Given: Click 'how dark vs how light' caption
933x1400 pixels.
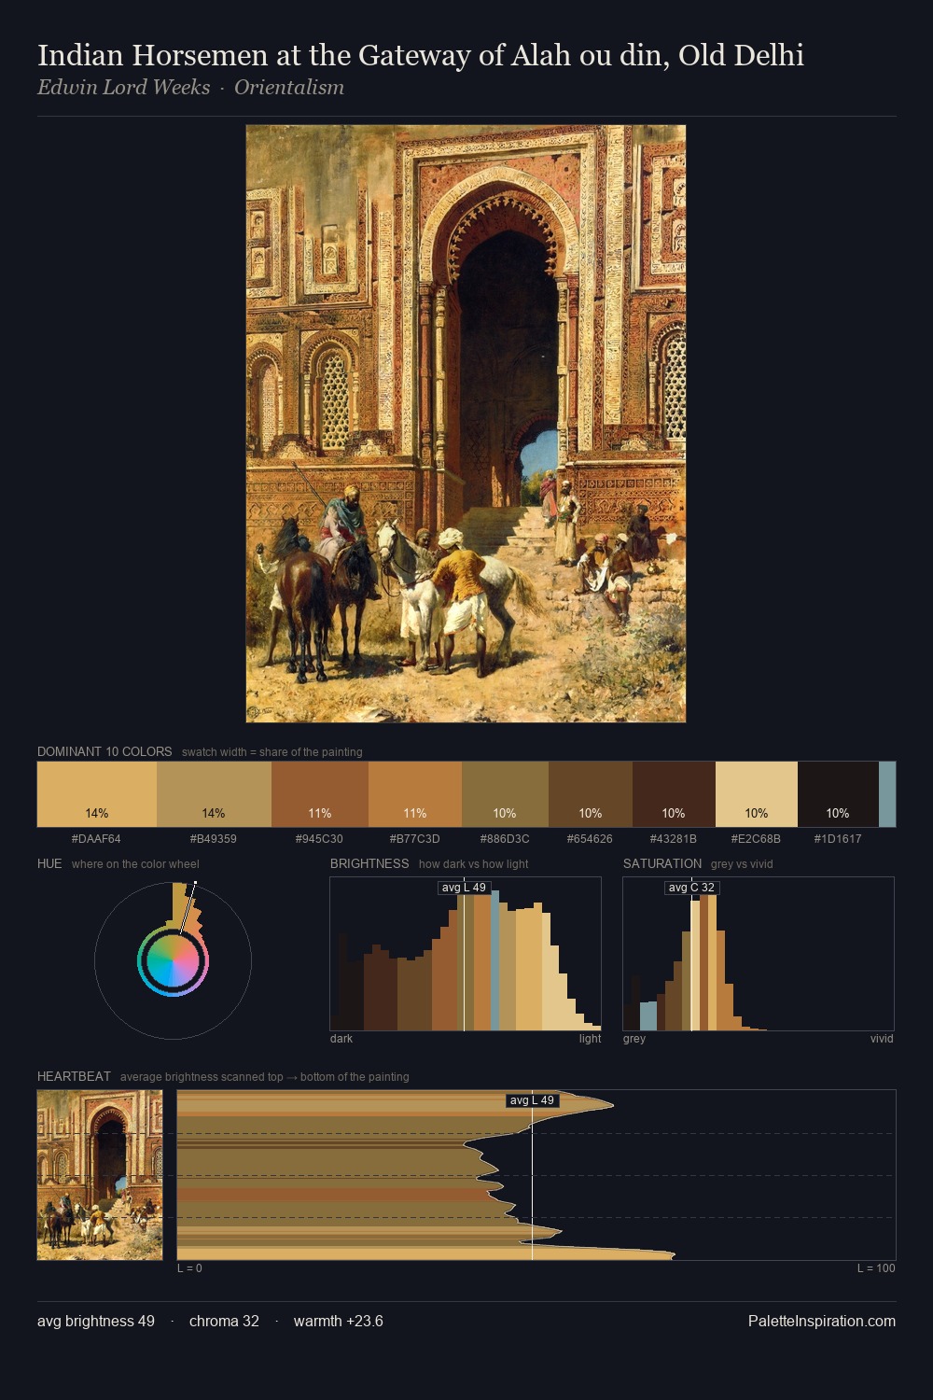Looking at the screenshot, I should click(x=474, y=863).
